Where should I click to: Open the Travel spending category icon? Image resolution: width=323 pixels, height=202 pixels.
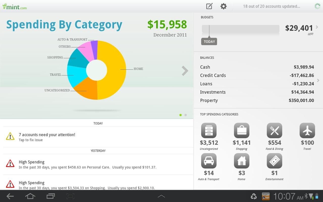click(x=307, y=130)
